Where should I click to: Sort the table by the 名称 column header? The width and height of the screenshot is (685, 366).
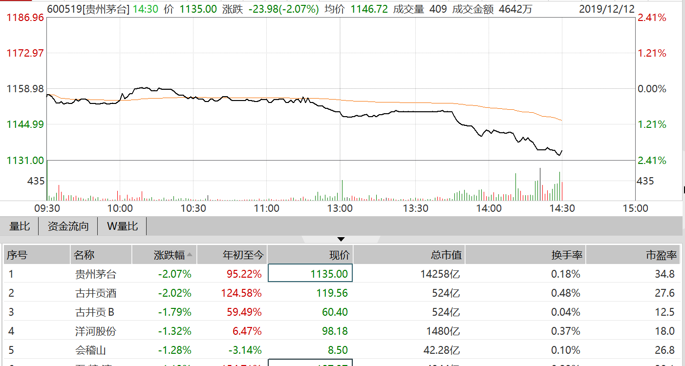point(101,255)
